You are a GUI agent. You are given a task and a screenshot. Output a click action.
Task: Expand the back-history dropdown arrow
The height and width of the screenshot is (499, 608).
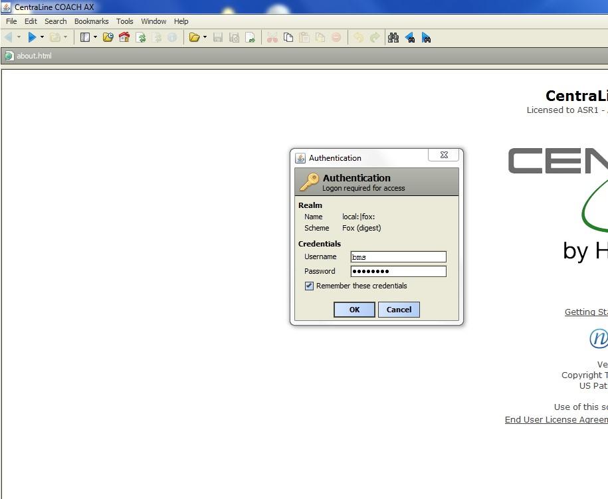pos(19,37)
